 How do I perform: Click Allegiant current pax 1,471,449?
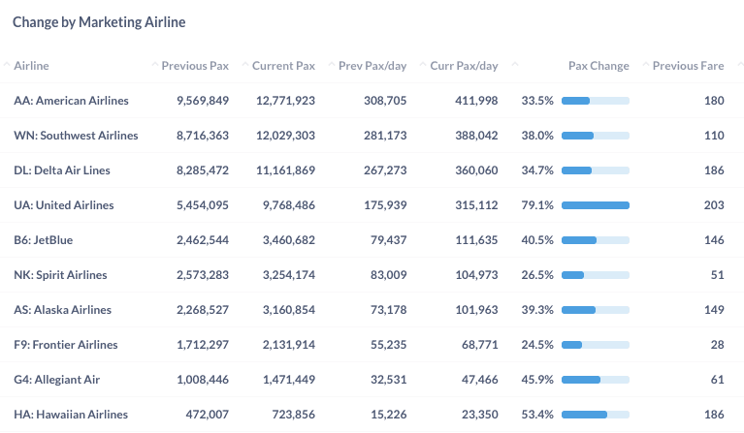289,380
